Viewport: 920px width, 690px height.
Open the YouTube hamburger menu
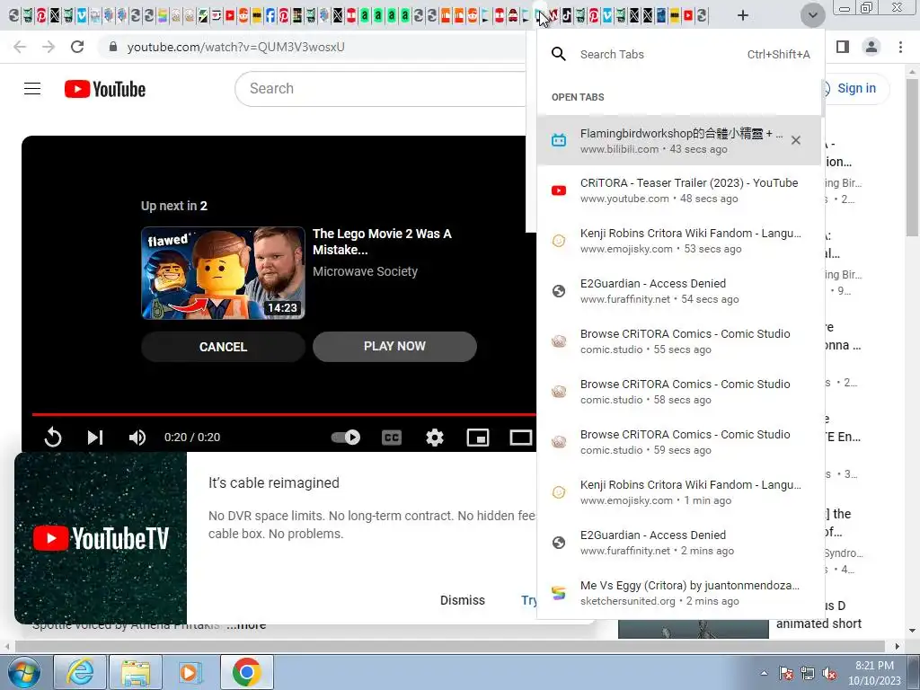(x=32, y=89)
